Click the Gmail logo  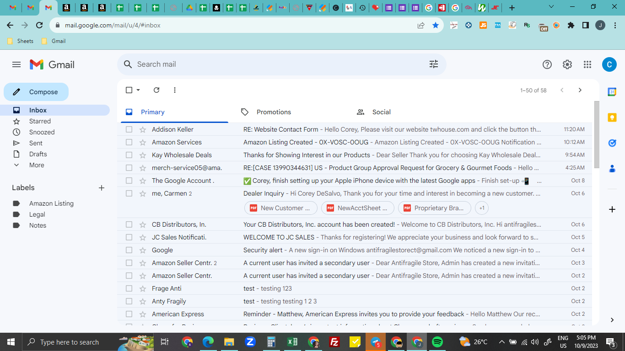52,64
